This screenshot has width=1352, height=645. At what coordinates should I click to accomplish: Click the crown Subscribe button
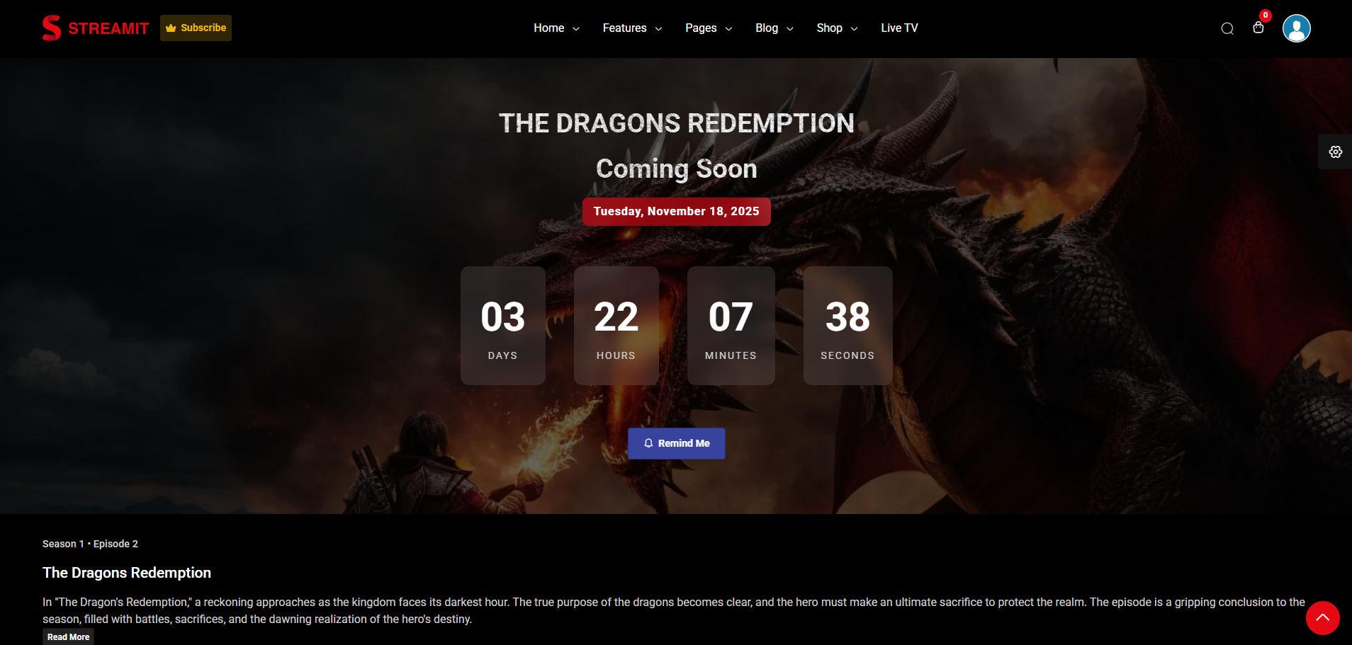point(196,28)
